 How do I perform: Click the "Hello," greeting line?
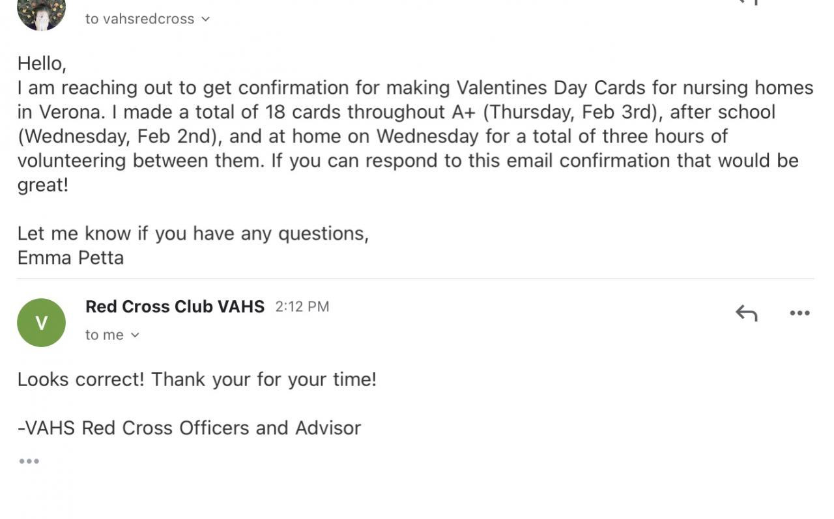(42, 63)
